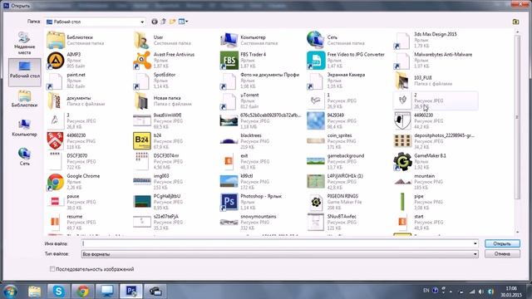Select Недавние места in the sidebar
This screenshot has height=299, width=532.
pyautogui.click(x=24, y=43)
